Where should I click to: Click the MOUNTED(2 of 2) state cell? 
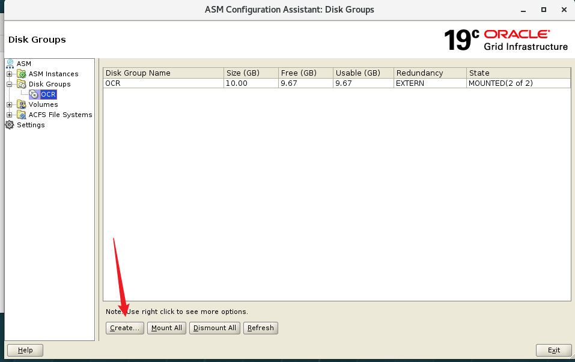coord(519,83)
